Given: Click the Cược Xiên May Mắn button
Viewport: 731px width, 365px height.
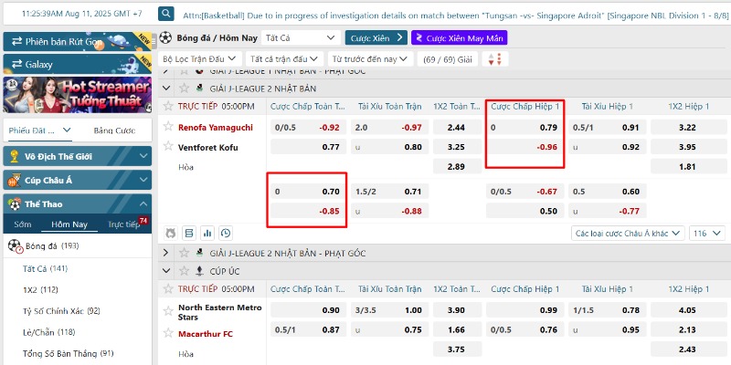Looking at the screenshot, I should 459,38.
